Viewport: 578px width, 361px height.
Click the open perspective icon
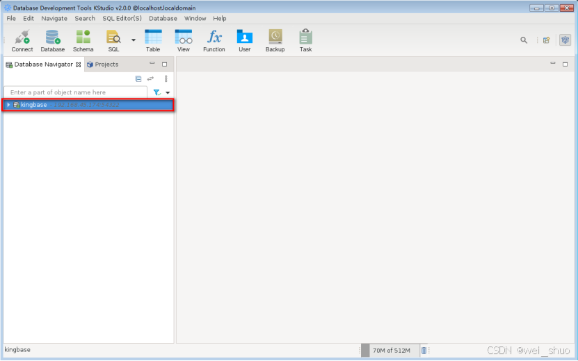click(x=546, y=40)
